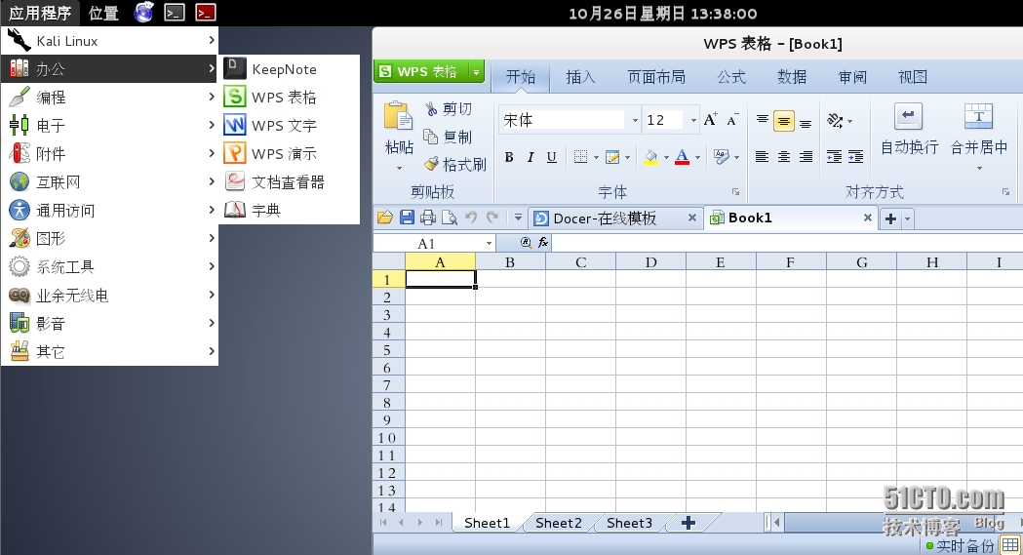
Task: Click the clear formatting eraser icon
Action: click(x=722, y=156)
